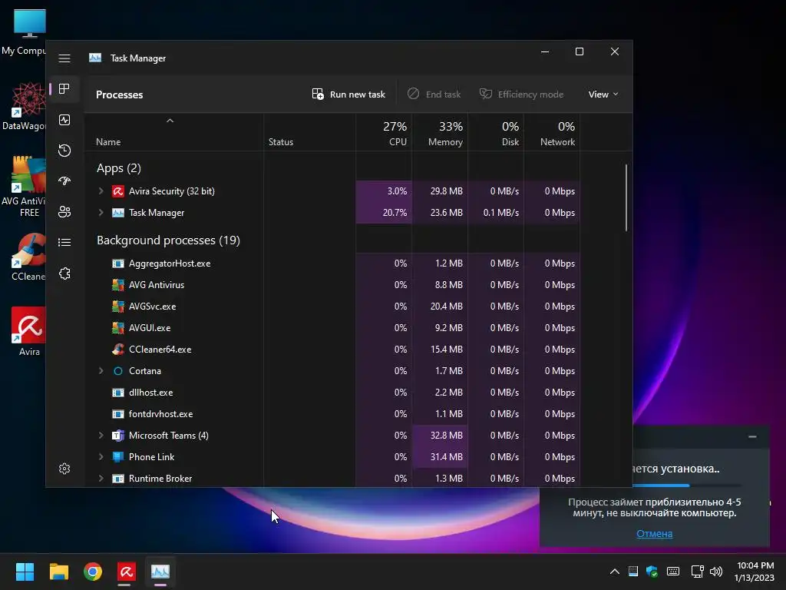The image size is (786, 590).
Task: Click the AVG Antivirus process icon
Action: pos(117,285)
